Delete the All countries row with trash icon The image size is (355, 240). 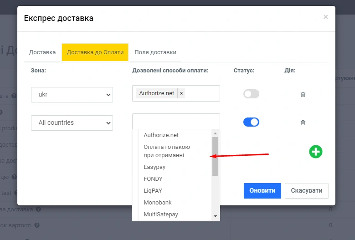coord(303,123)
